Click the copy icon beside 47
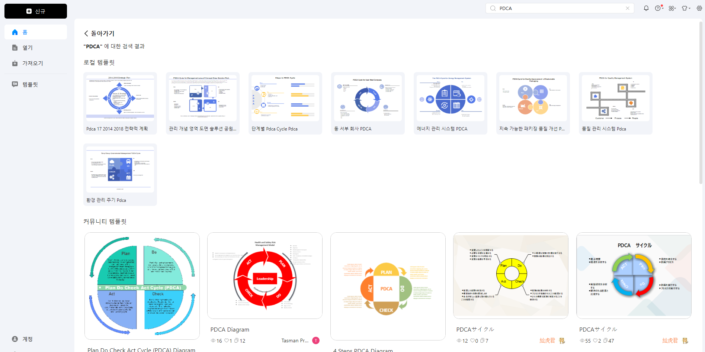Screen dimensions: 705x352 pos(606,340)
